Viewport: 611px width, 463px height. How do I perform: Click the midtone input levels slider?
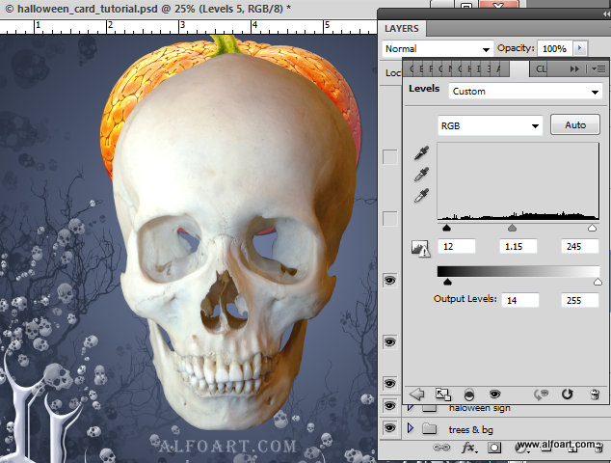tap(512, 229)
